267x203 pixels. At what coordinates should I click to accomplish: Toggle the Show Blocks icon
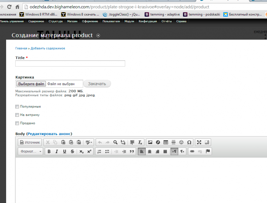click(x=207, y=142)
